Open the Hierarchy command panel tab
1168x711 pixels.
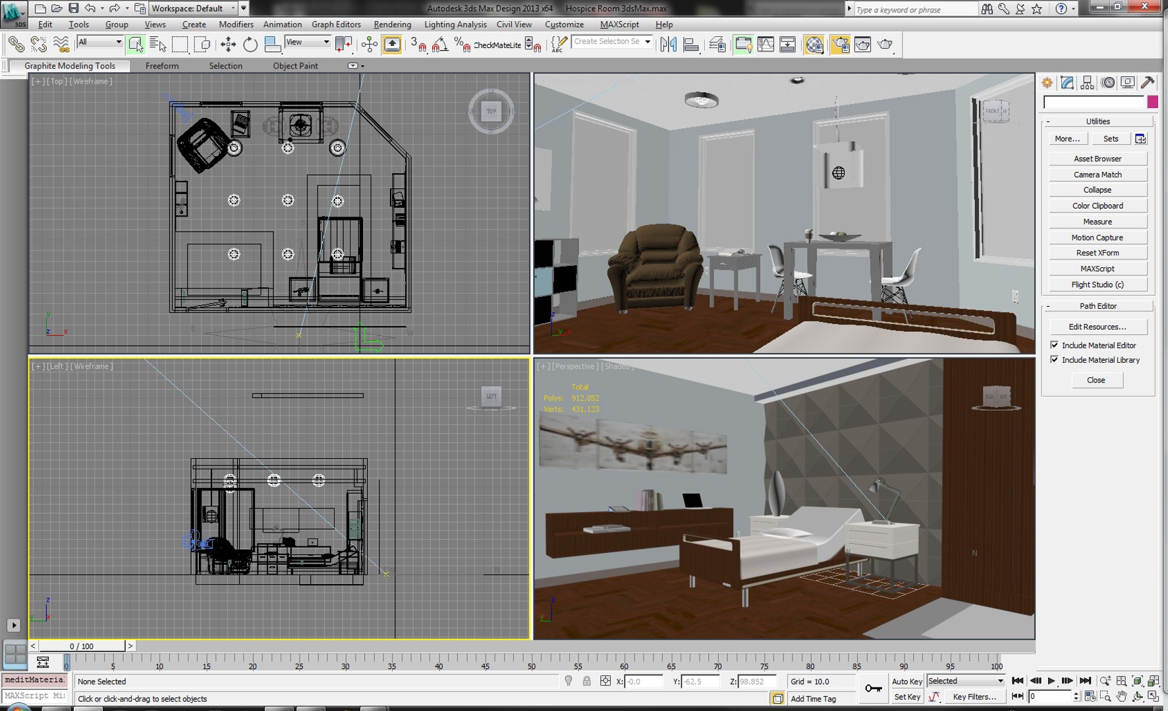click(x=1088, y=82)
